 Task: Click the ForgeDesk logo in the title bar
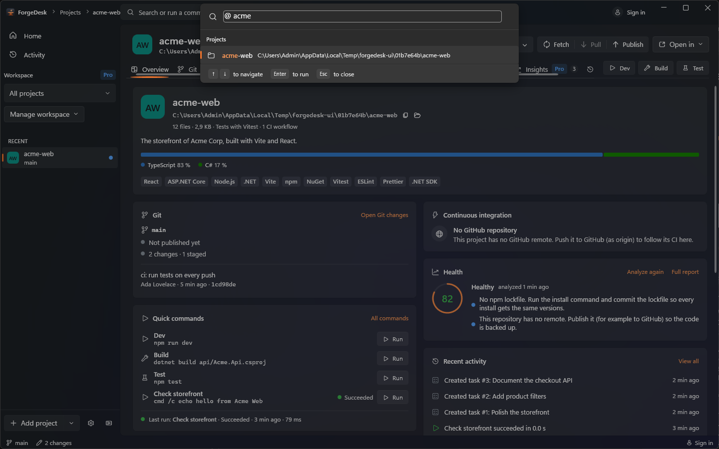point(10,12)
